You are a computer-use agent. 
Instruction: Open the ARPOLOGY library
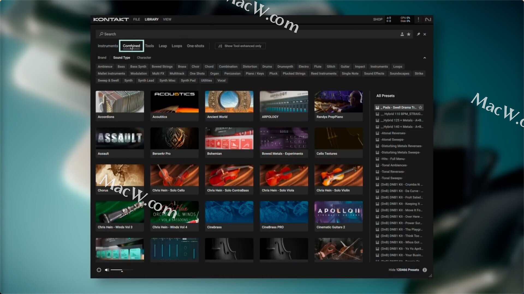284,105
